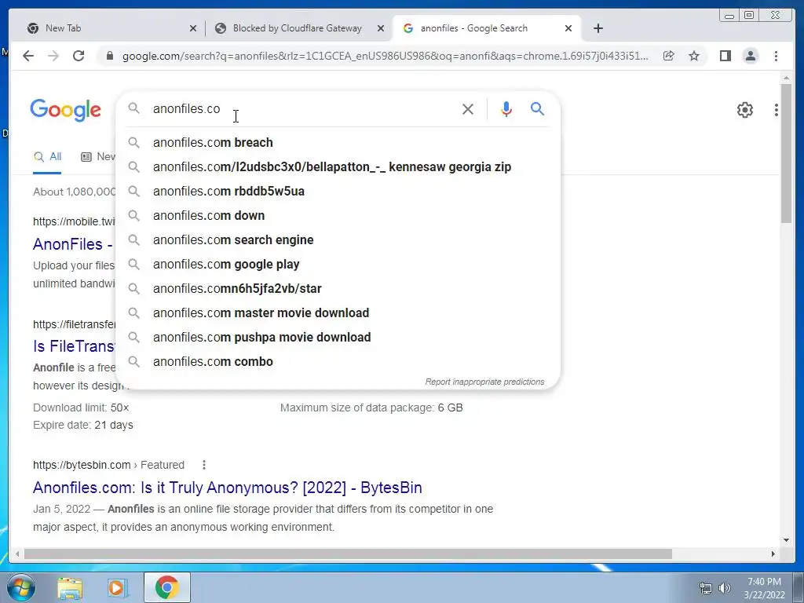The height and width of the screenshot is (603, 804).
Task: Open network status tray icon
Action: [706, 588]
